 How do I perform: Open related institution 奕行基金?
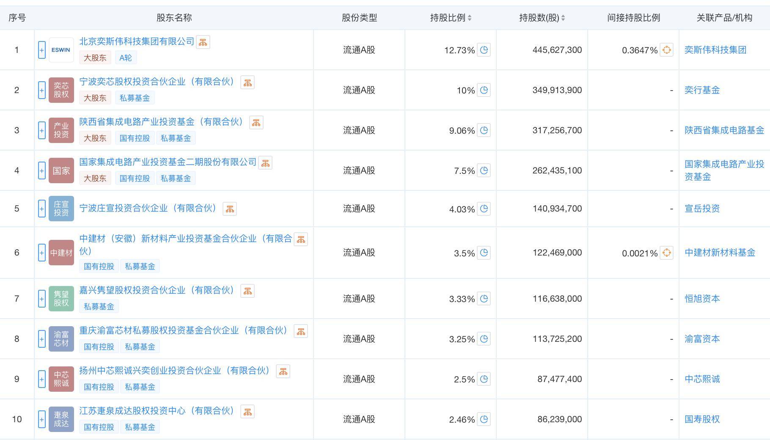(702, 90)
